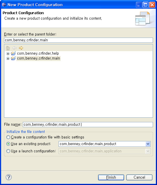This screenshot has height=185, width=157.
Task: Click the help question mark icon
Action: [9, 177]
